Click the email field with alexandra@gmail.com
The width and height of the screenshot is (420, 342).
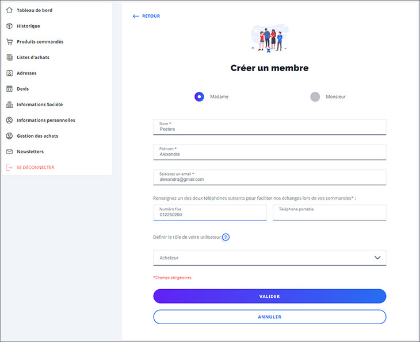tap(269, 177)
